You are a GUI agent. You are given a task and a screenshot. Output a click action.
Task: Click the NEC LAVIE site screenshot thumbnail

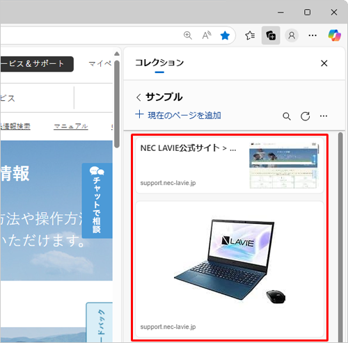coord(284,166)
